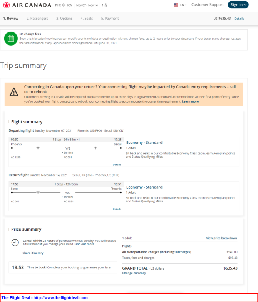The height and width of the screenshot is (302, 258).
Task: Open Customer Support link
Action: click(208, 5)
